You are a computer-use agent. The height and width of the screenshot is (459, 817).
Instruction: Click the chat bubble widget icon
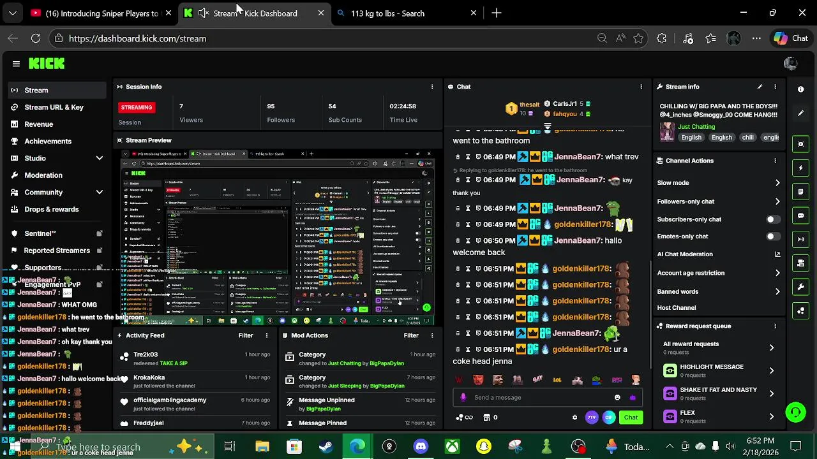click(x=800, y=215)
